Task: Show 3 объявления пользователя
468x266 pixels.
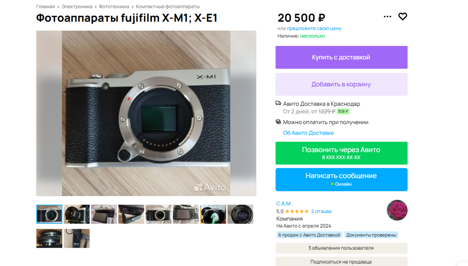Action: [x=341, y=248]
